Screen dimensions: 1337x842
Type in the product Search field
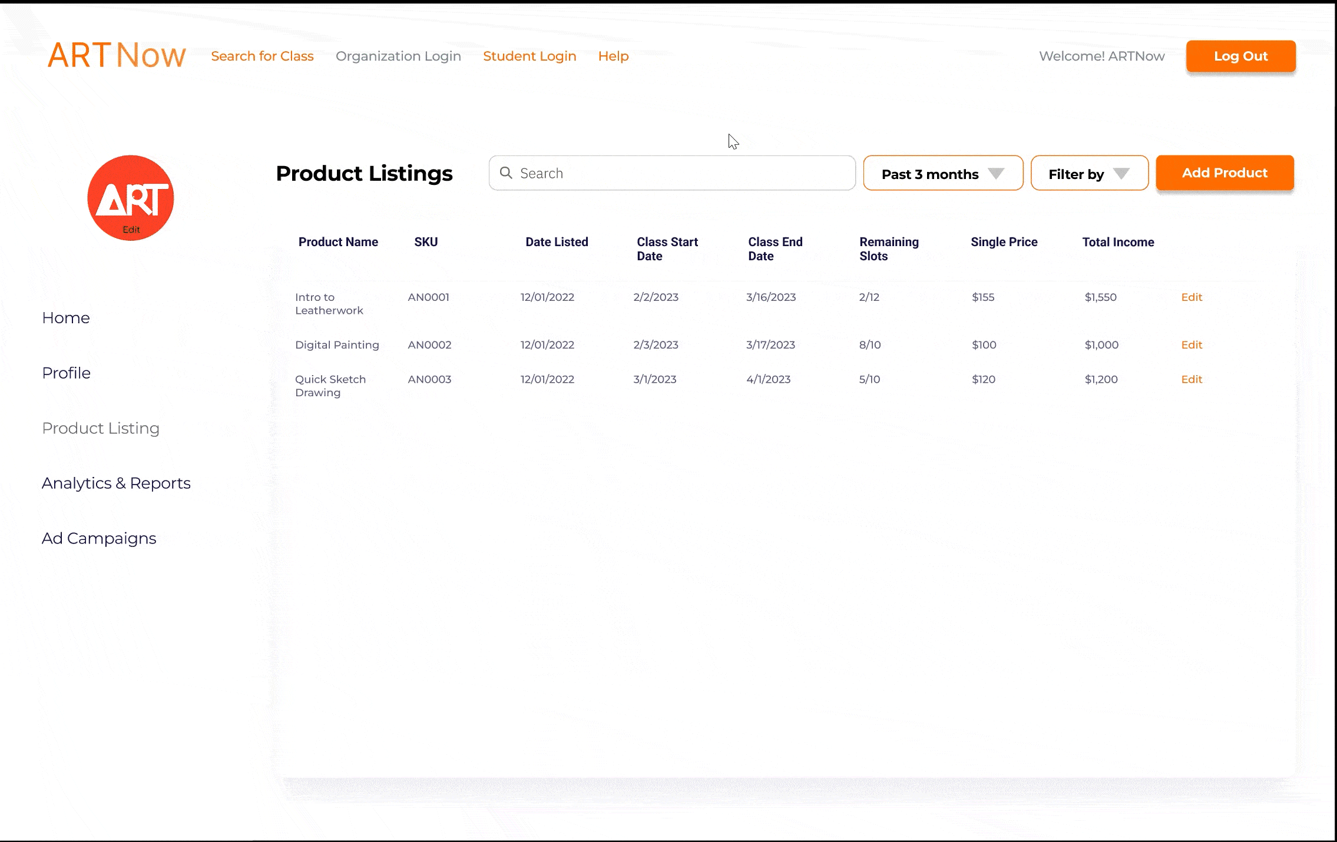tap(683, 173)
